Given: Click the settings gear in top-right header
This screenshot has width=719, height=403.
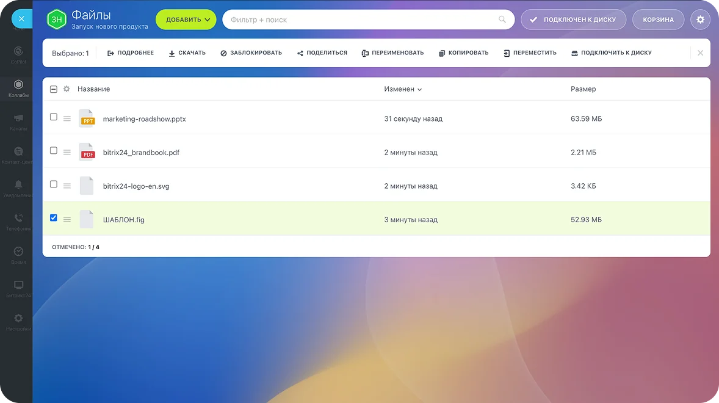Looking at the screenshot, I should click(x=700, y=20).
